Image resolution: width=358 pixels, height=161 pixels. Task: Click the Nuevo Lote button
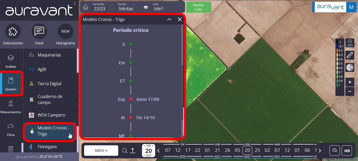pyautogui.click(x=198, y=7)
